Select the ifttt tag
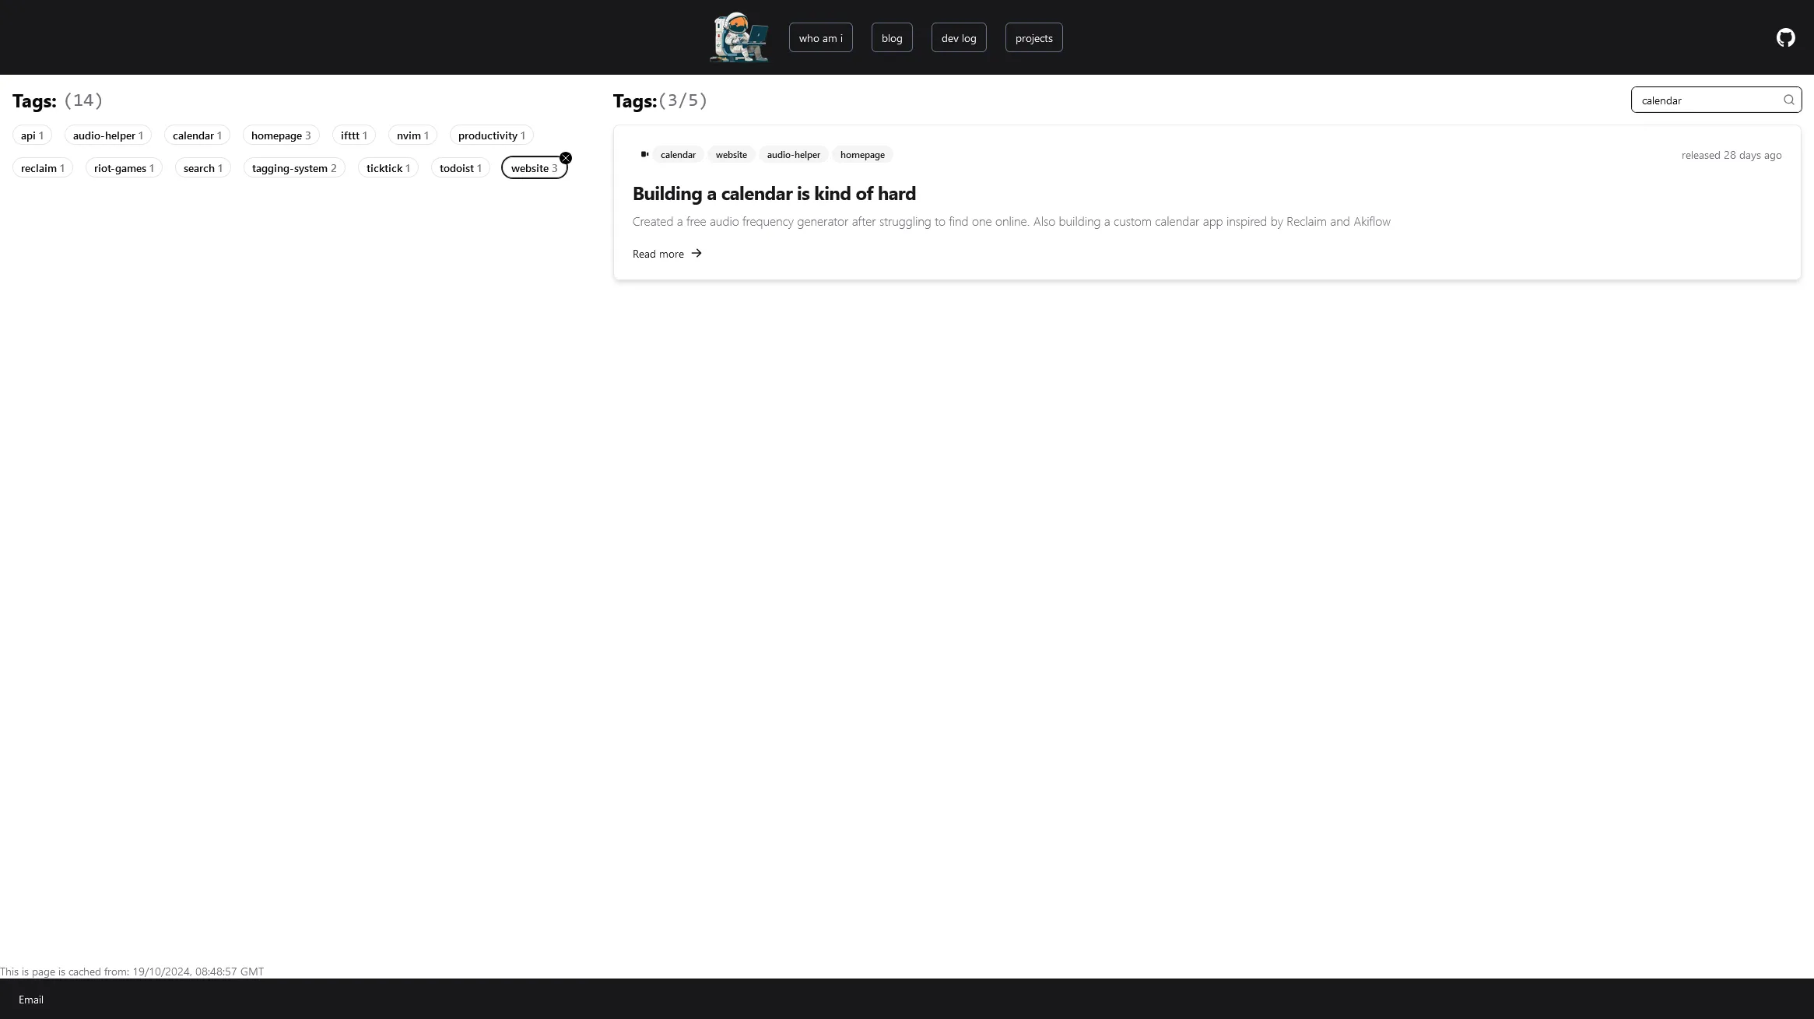Image resolution: width=1814 pixels, height=1019 pixels. [x=354, y=135]
